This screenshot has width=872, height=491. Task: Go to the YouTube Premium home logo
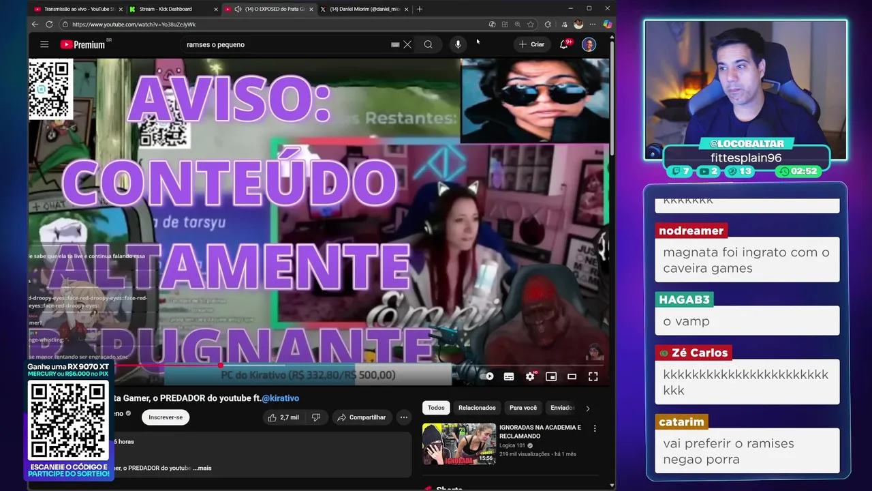(x=82, y=44)
